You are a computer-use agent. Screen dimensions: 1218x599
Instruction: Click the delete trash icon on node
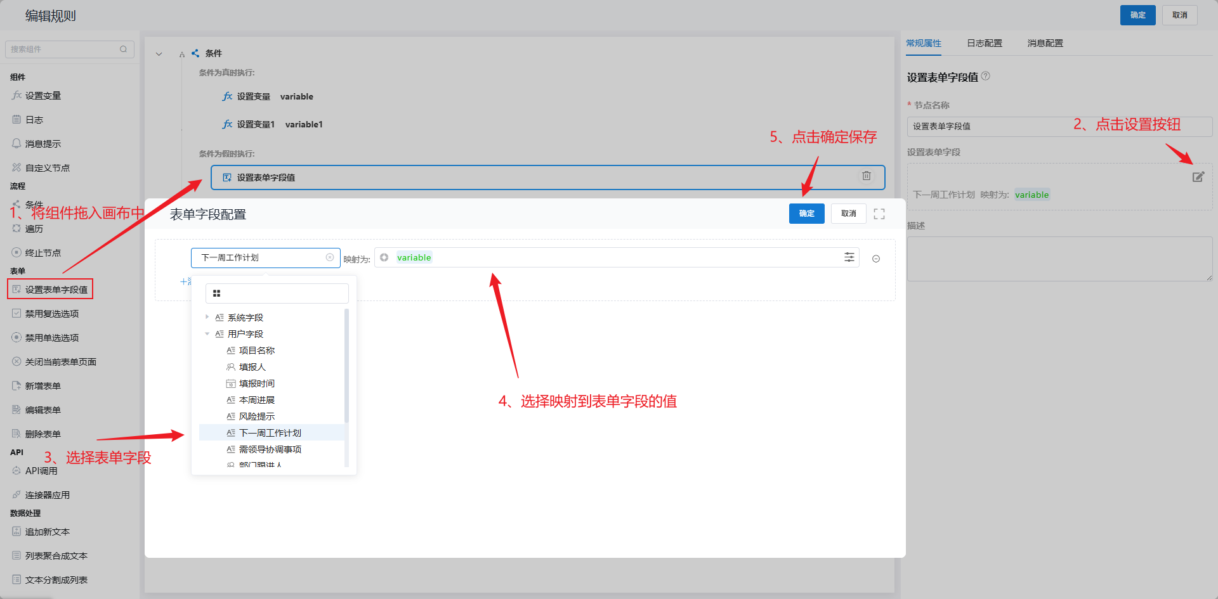866,176
